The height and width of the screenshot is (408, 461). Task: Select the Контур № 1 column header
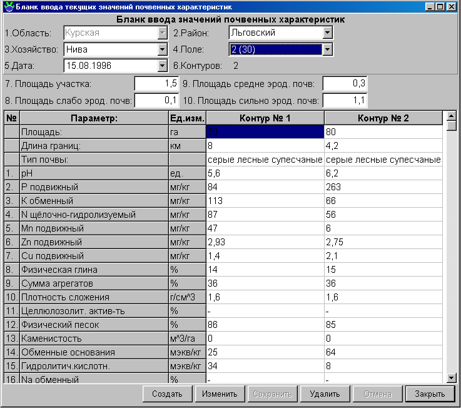point(265,118)
